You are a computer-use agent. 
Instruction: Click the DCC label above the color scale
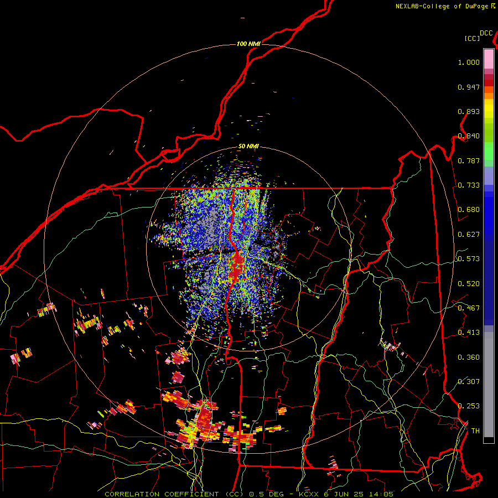point(486,33)
